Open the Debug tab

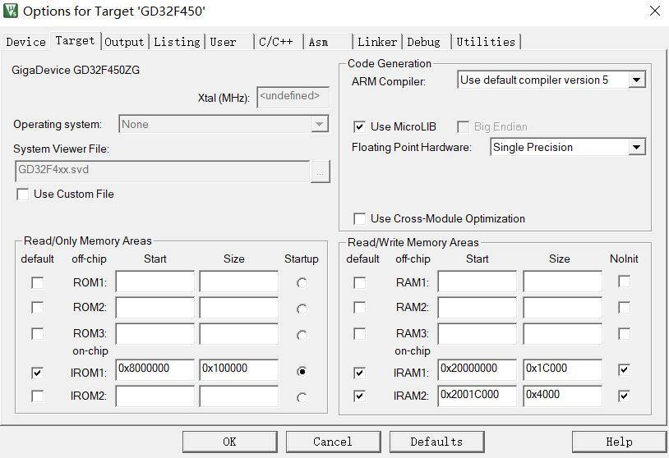point(424,42)
